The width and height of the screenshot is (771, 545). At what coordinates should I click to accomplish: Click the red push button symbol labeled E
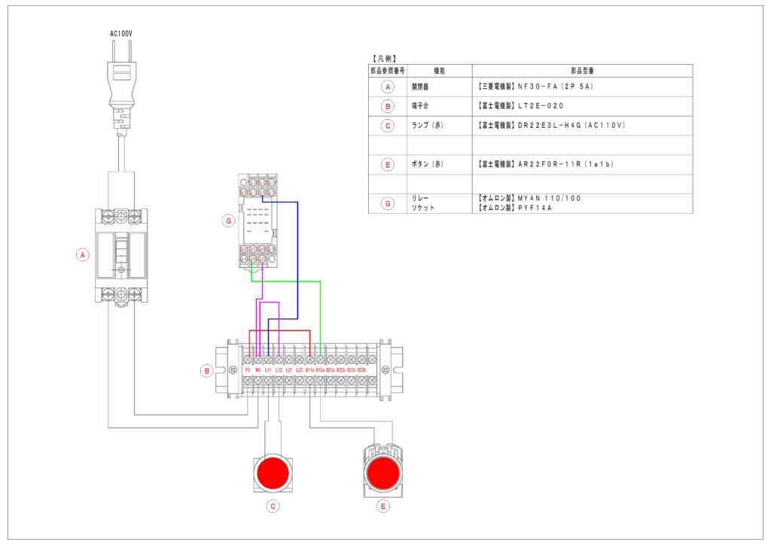pyautogui.click(x=383, y=470)
